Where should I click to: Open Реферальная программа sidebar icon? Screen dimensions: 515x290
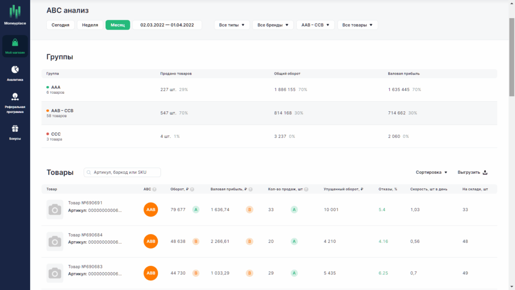(15, 97)
